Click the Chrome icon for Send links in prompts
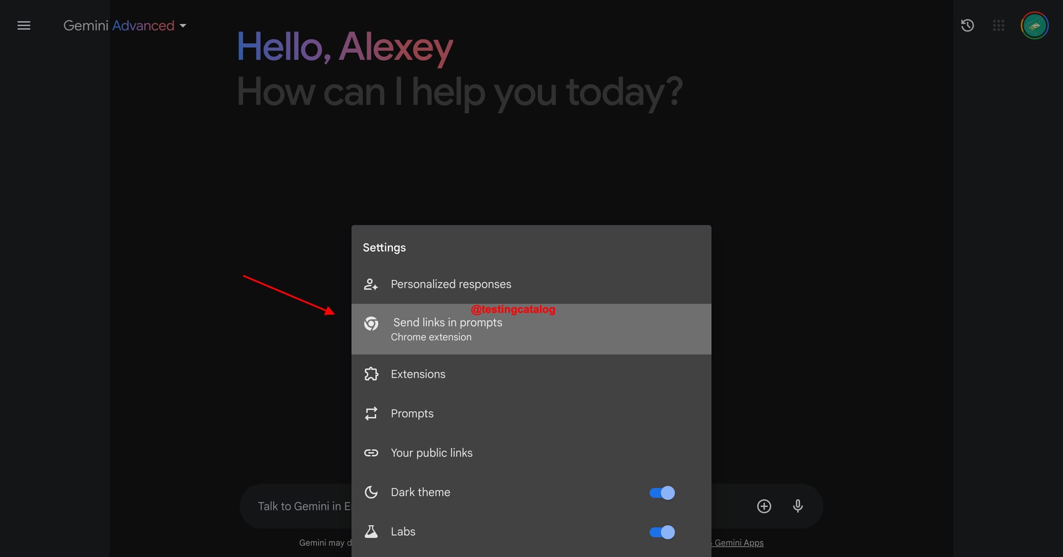 click(x=371, y=323)
